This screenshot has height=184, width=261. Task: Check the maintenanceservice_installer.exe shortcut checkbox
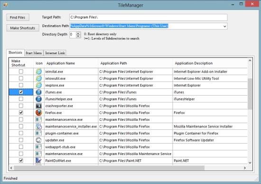click(x=21, y=126)
